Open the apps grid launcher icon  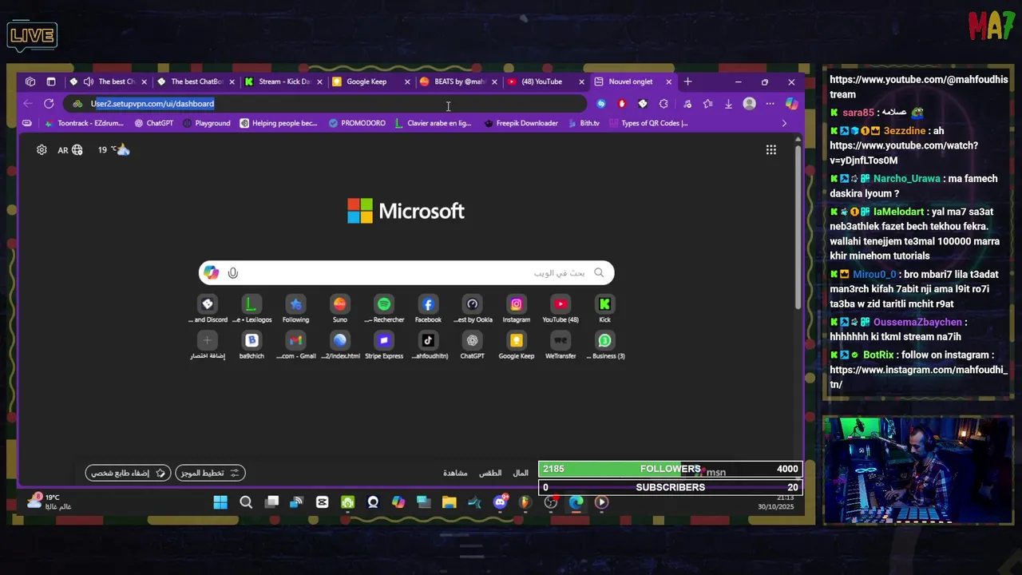click(x=771, y=149)
